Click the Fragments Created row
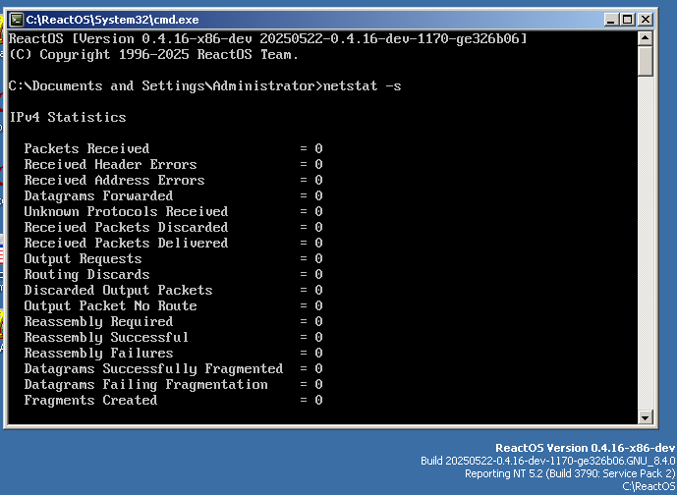Image resolution: width=677 pixels, height=495 pixels. point(173,400)
